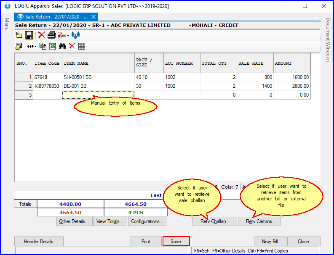This screenshot has height=255, width=334.
Task: Click the Save button
Action: click(x=176, y=242)
